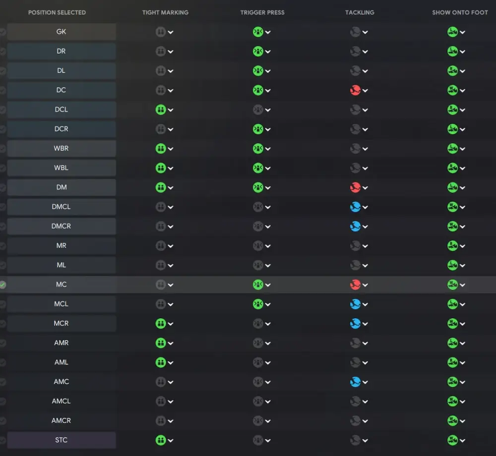Click the show onto foot icon for STC
The image size is (496, 456).
click(452, 440)
